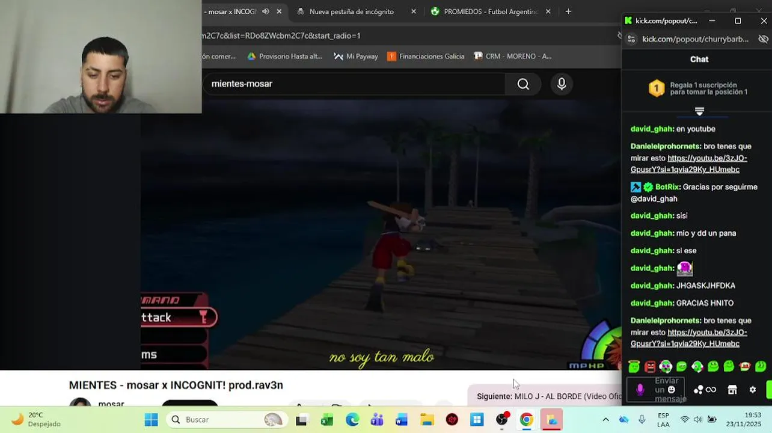Click the YouTube search magnifier button
772x433 pixels.
(x=523, y=84)
